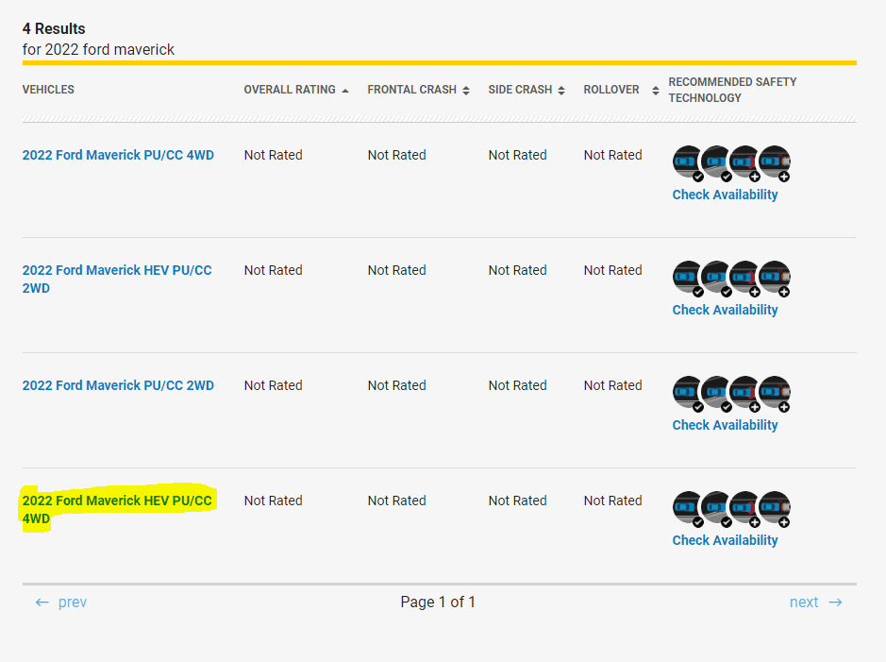Click Side Crash 'Not Rated' for HEV PU/CC 4WD

[x=518, y=501]
